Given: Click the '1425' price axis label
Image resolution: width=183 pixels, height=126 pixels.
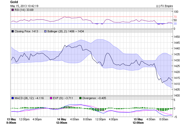Looking at the screenshot, I should [177, 66].
